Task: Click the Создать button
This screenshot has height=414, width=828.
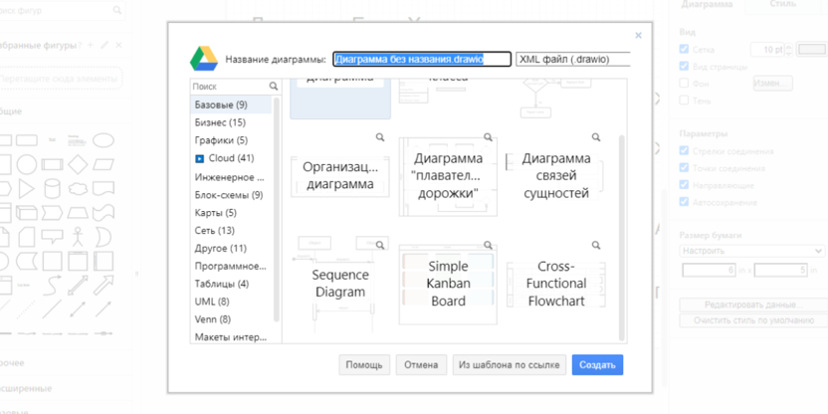Action: (x=597, y=365)
